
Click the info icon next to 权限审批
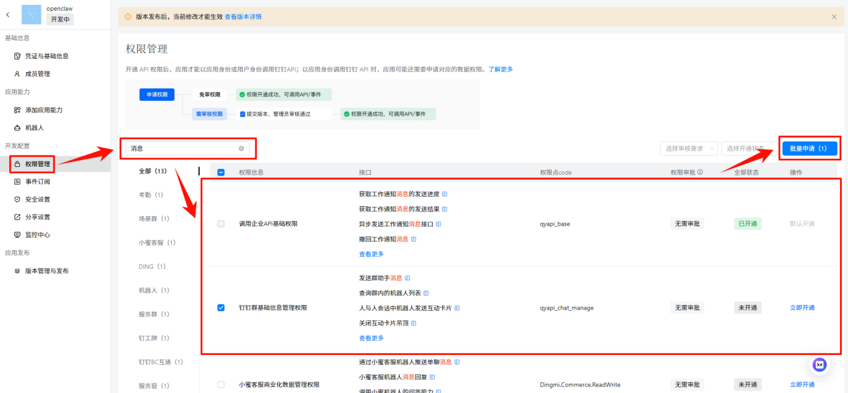point(700,172)
